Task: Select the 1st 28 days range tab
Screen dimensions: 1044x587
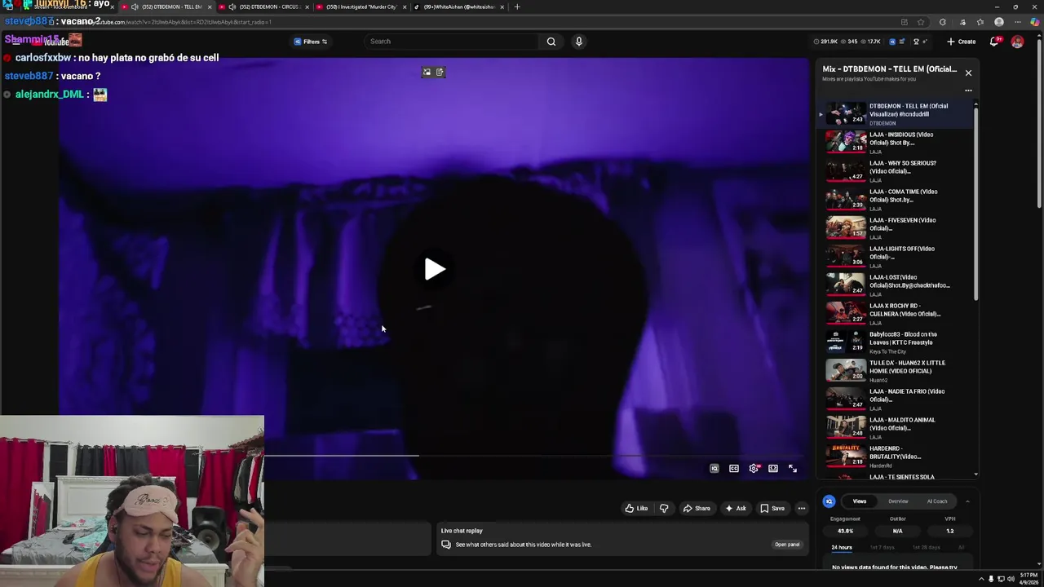Action: (928, 548)
